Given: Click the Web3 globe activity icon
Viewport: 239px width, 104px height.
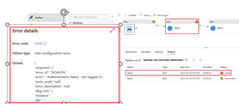Looking at the screenshot, I should point(213,28).
